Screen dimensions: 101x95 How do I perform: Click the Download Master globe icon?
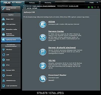(43, 79)
